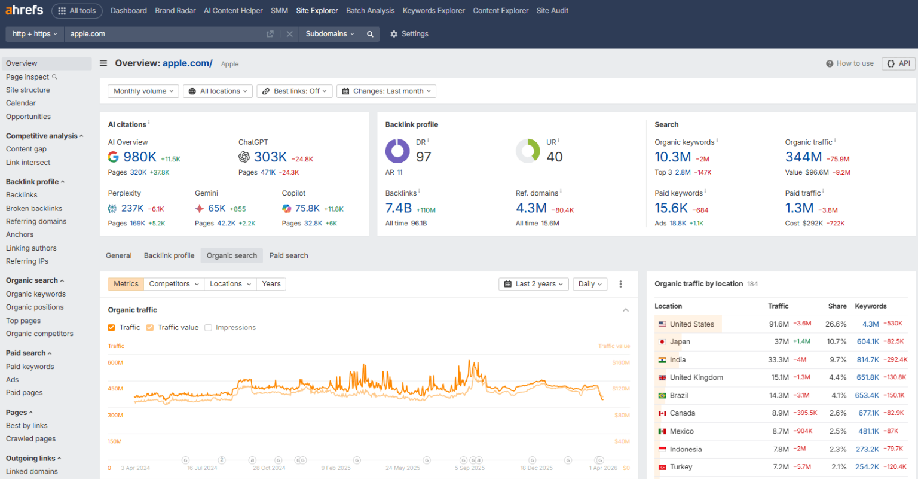Open Referring domains in sidebar
This screenshot has height=479, width=918.
point(36,222)
